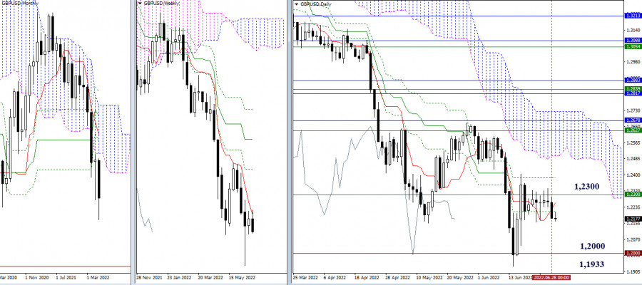Click the 1.2485 price scale label
The image size is (642, 285).
[x=632, y=159]
